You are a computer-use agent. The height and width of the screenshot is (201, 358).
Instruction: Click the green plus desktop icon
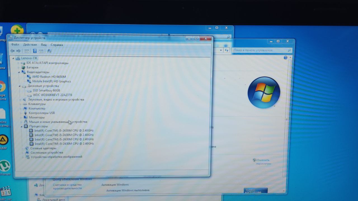[17, 30]
